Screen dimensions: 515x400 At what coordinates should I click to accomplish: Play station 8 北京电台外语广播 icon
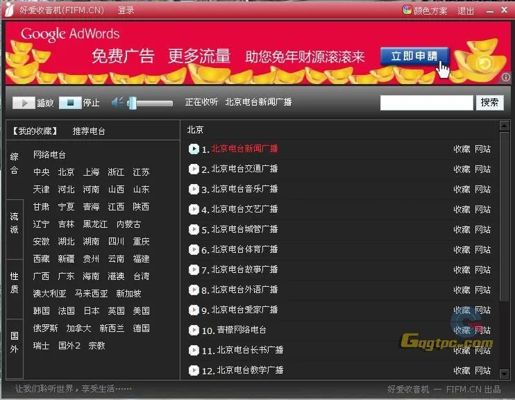194,290
